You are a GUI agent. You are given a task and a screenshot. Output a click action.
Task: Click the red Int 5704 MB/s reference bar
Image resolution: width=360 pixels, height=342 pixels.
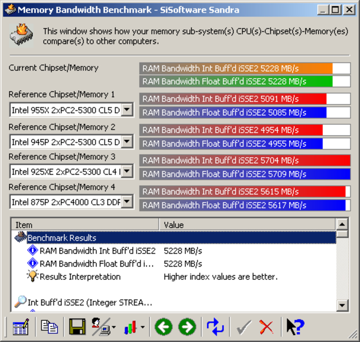pos(245,160)
